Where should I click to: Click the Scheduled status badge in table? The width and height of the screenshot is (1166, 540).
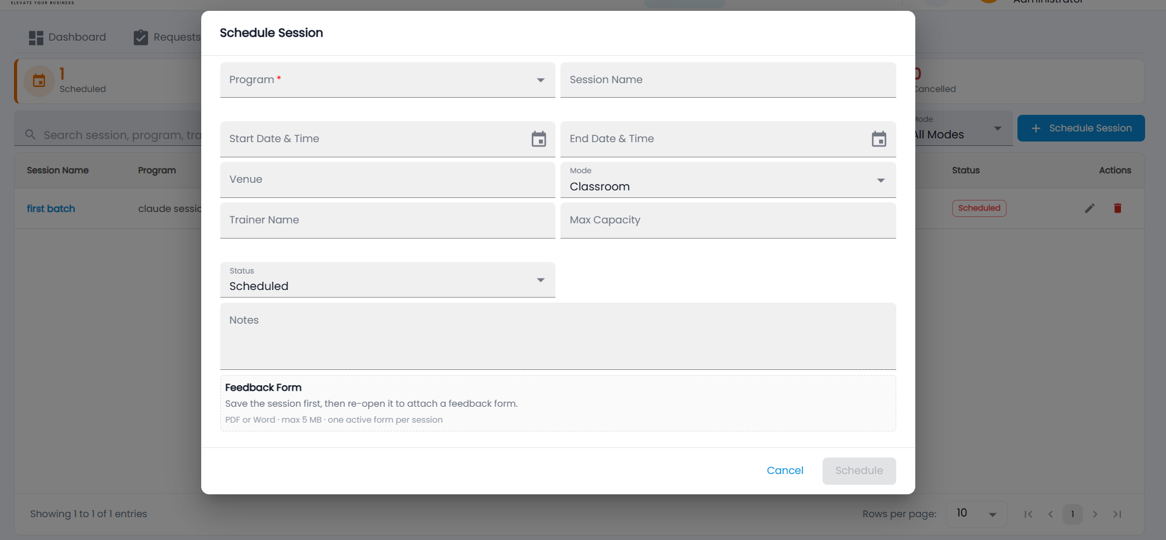[979, 208]
